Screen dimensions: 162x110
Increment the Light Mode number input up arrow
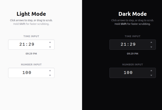pyautogui.click(x=50, y=70)
